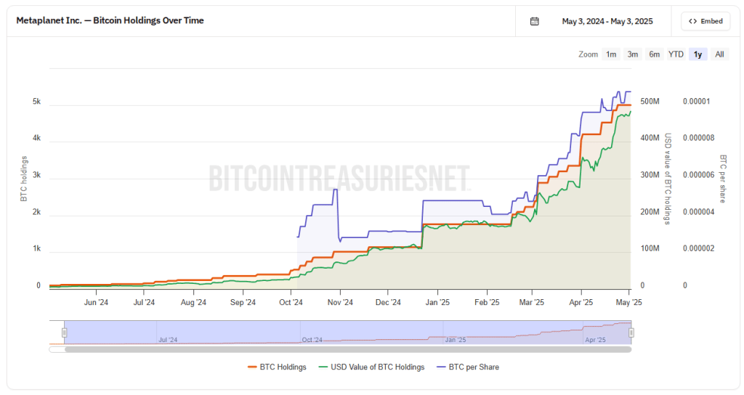Click the 100M USD axis value
Screen dimensions: 744x395
pyautogui.click(x=650, y=248)
